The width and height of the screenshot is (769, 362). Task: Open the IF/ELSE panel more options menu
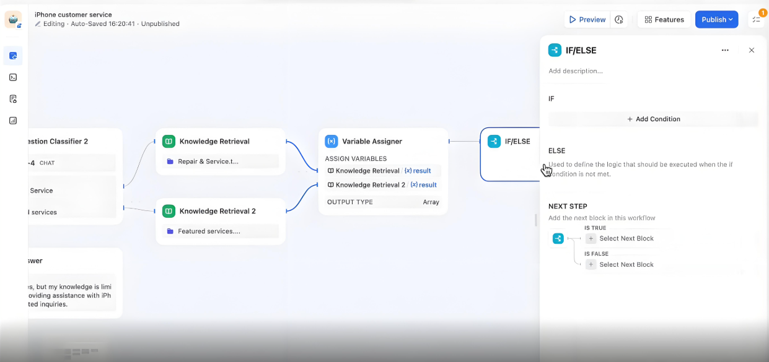725,50
